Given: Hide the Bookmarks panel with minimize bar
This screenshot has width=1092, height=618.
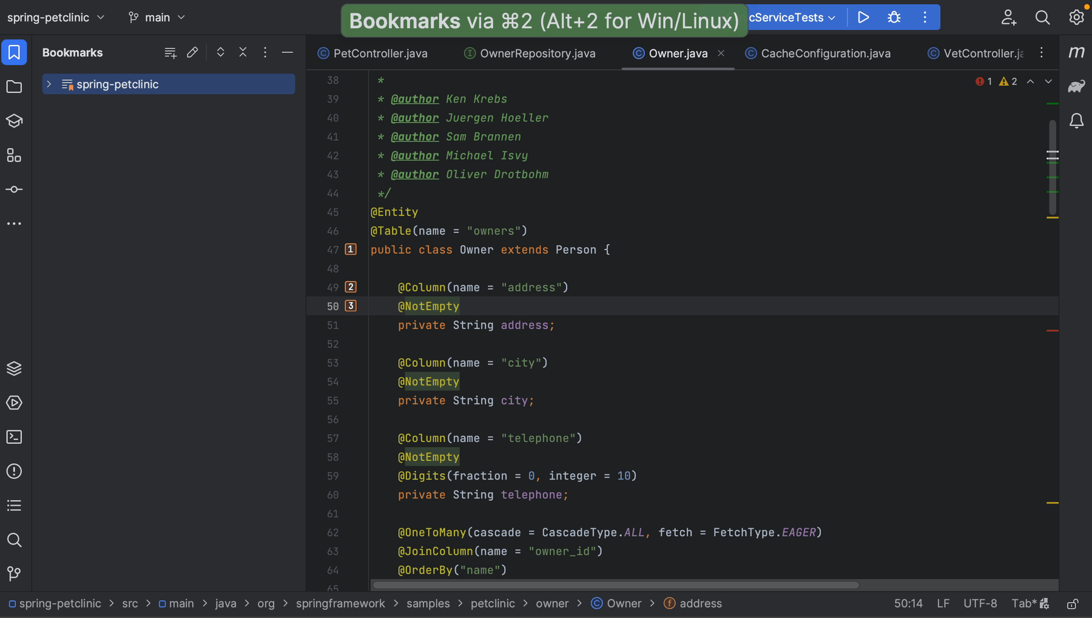Looking at the screenshot, I should tap(288, 52).
